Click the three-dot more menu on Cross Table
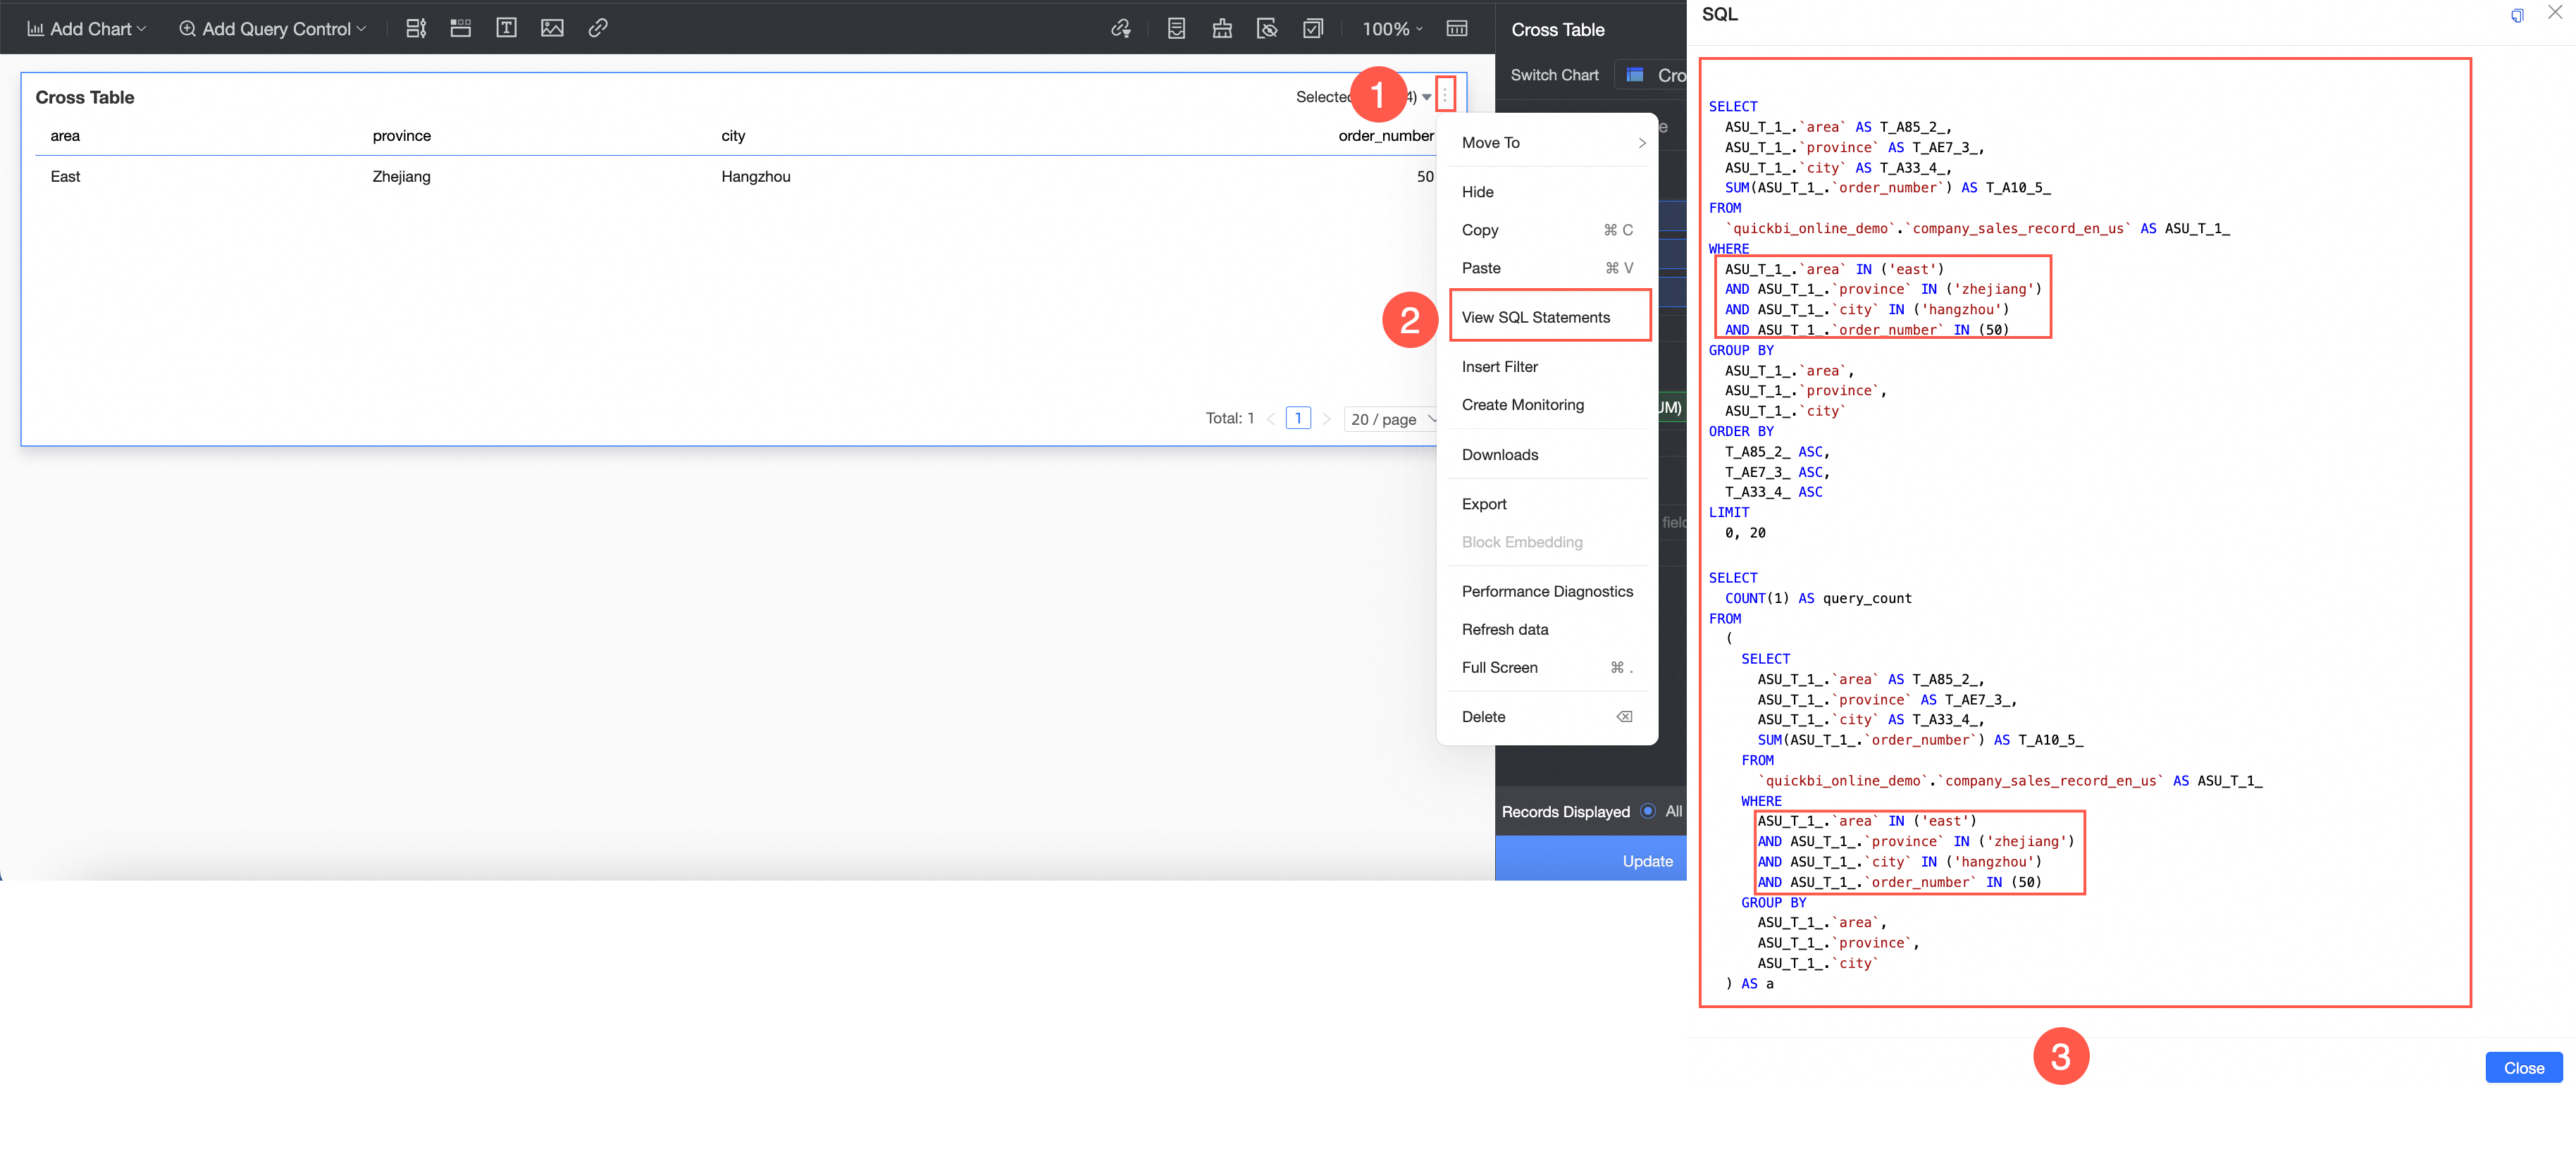The width and height of the screenshot is (2576, 1161). (x=1445, y=96)
